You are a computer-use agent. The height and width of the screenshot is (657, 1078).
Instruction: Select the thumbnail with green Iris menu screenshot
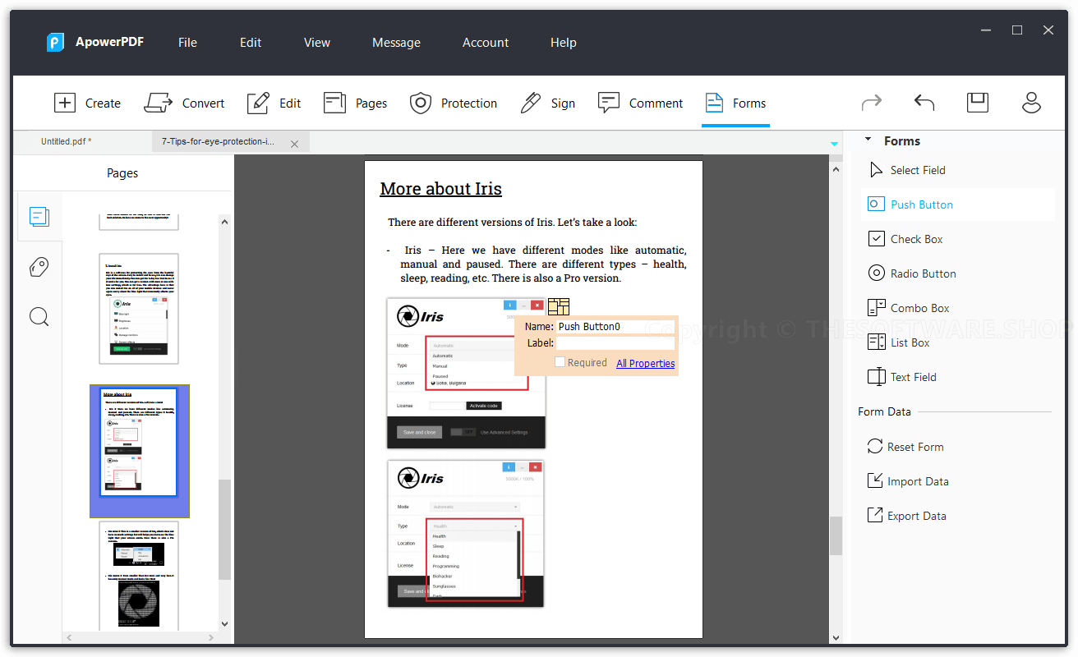pos(139,308)
